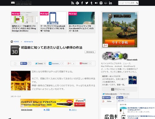Visit Facebook page via header f icon

click(82, 3)
